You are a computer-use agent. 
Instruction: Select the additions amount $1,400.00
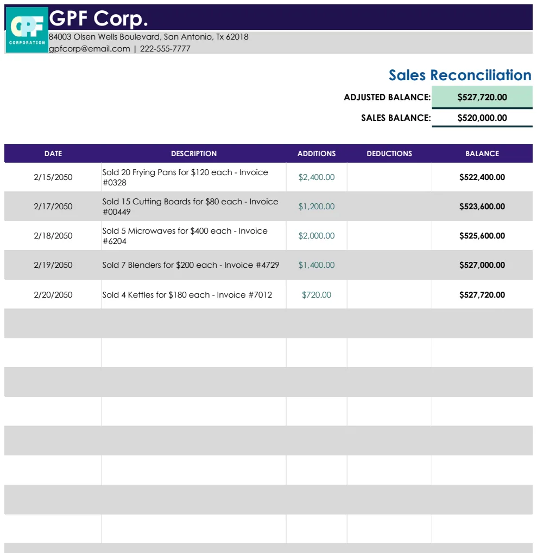[x=316, y=265]
